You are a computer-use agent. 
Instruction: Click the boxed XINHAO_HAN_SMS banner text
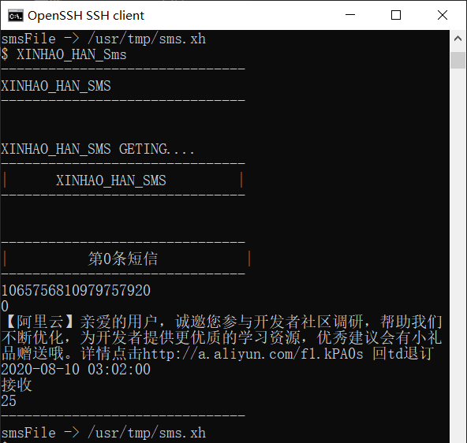click(x=111, y=181)
